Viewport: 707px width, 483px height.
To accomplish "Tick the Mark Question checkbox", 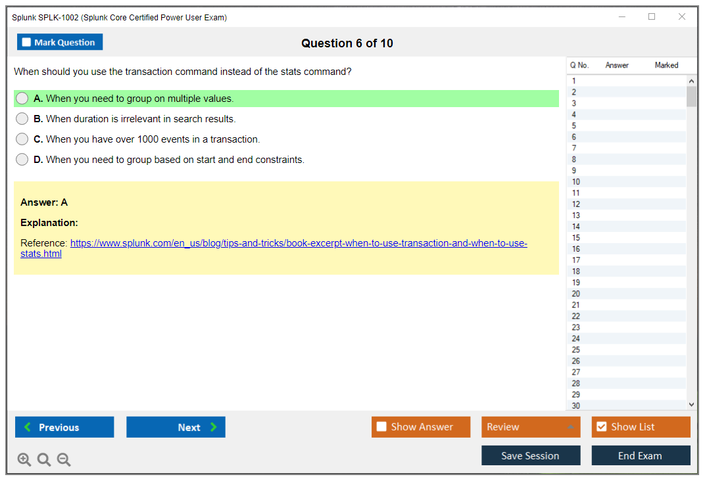I will 27,43.
